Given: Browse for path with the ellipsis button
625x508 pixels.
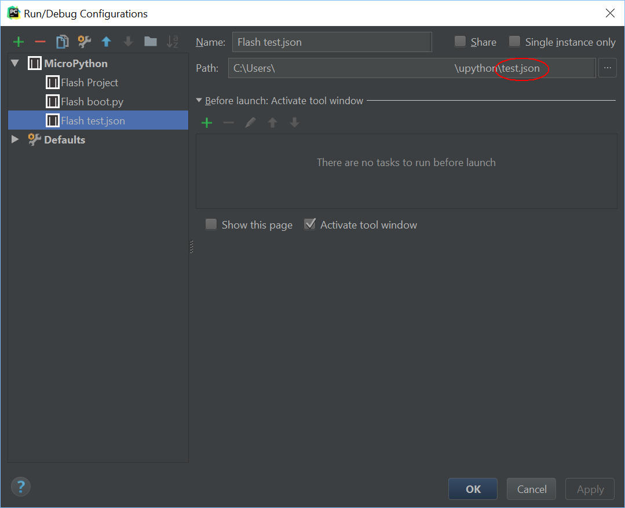Looking at the screenshot, I should point(608,68).
